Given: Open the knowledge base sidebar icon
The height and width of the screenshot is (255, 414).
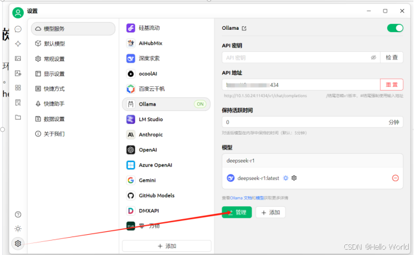Looking at the screenshot, I should click(18, 102).
